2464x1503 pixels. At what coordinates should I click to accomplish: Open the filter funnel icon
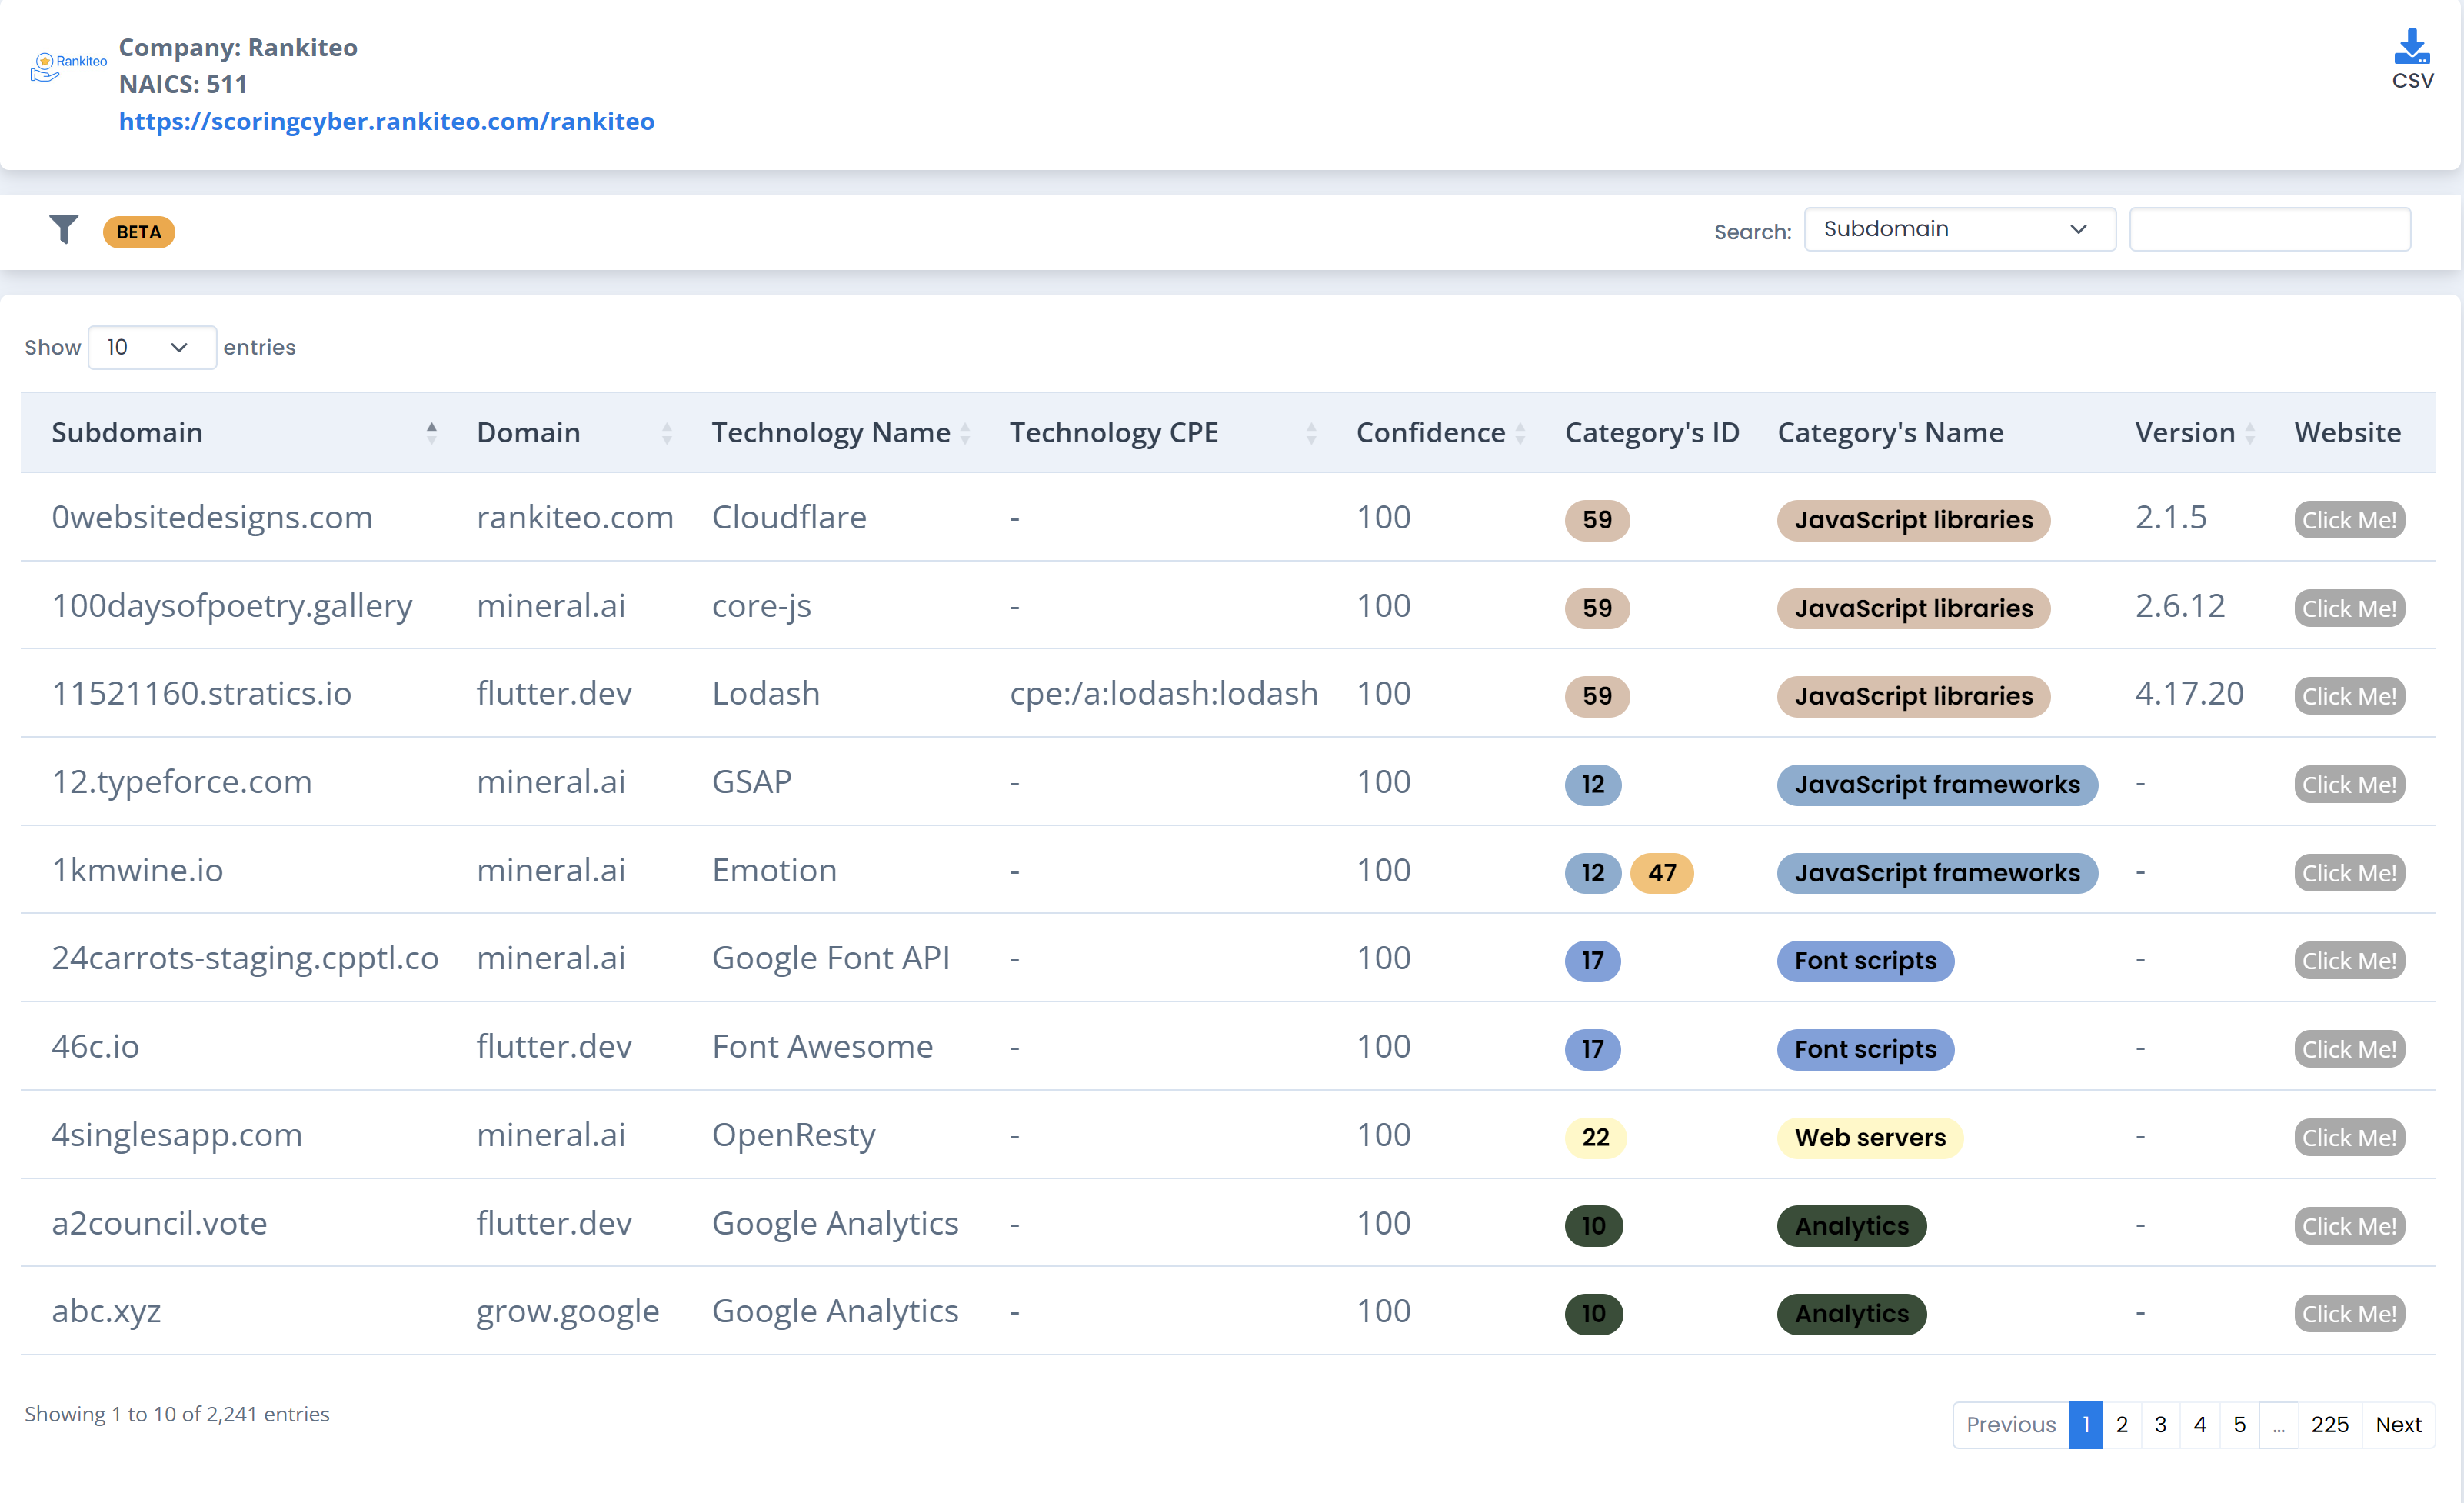tap(64, 229)
